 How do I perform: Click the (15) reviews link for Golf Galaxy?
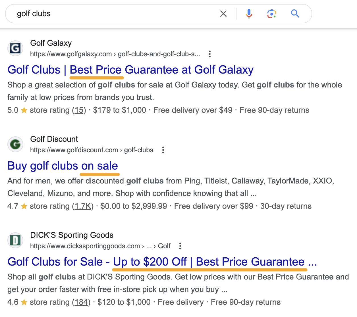pyautogui.click(x=79, y=110)
